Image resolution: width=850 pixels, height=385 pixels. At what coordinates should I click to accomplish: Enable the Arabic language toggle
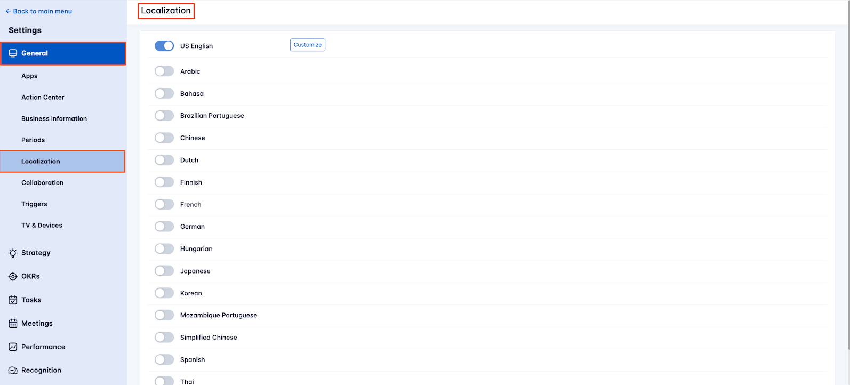pyautogui.click(x=164, y=71)
